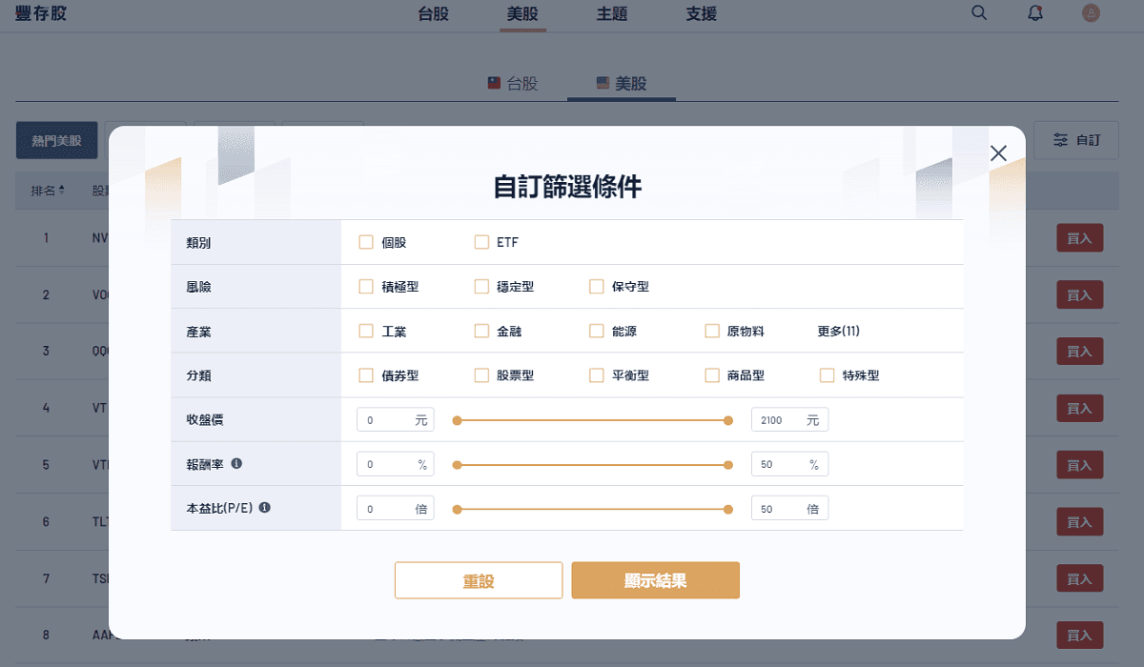Viewport: 1144px width, 667px height.
Task: Open search with the magnifier icon
Action: click(978, 13)
